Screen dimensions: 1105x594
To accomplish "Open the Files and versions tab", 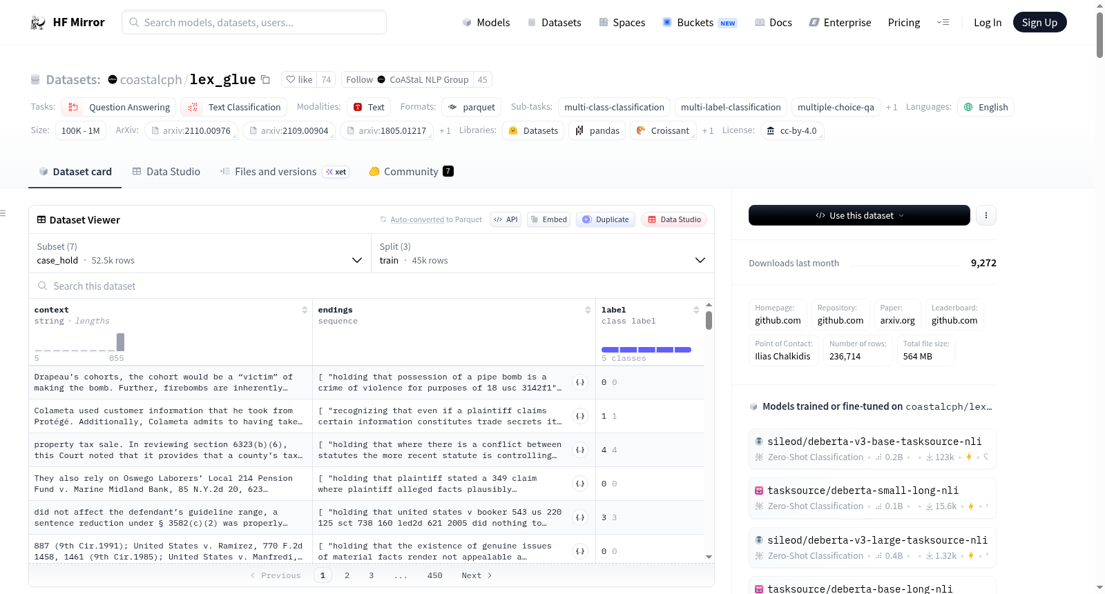I will (x=285, y=172).
